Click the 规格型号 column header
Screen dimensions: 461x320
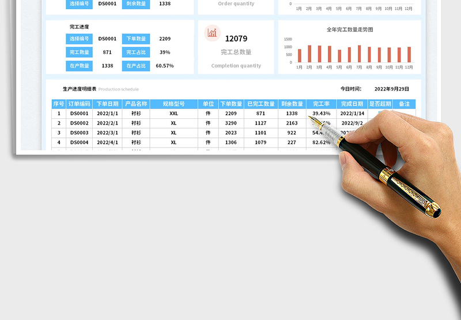pos(173,104)
